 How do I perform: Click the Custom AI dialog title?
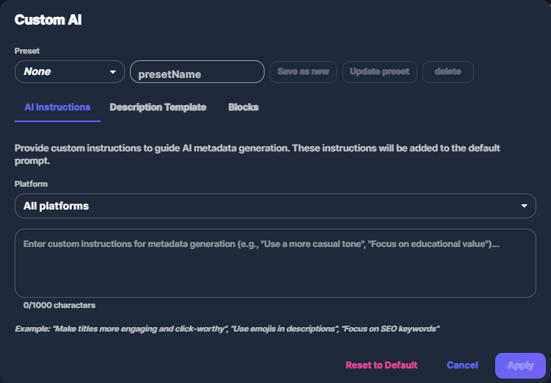(x=48, y=20)
